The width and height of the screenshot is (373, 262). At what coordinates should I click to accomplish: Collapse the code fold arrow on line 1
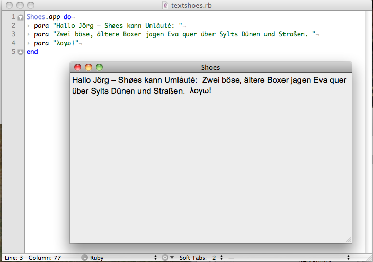(21, 17)
